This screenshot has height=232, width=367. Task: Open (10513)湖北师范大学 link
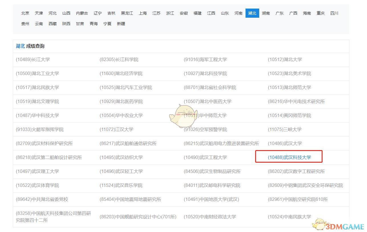[x=289, y=88]
